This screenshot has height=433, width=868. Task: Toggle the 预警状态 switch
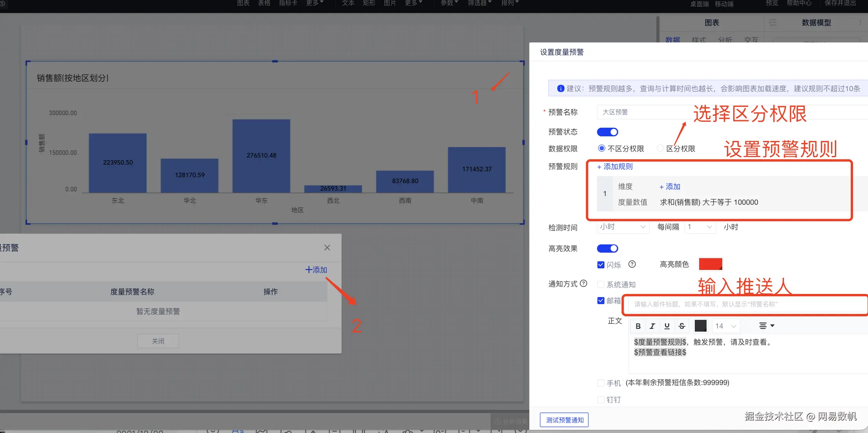607,132
